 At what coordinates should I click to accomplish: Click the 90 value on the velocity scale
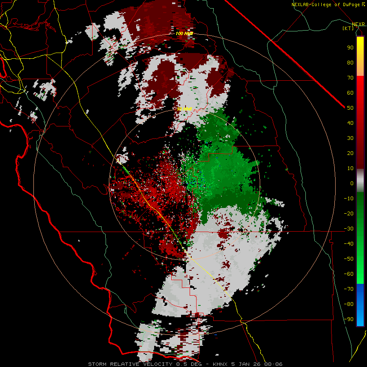[x=350, y=48]
